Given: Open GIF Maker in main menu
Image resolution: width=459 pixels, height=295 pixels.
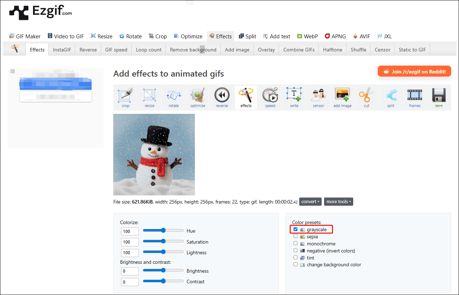Looking at the screenshot, I should point(25,36).
